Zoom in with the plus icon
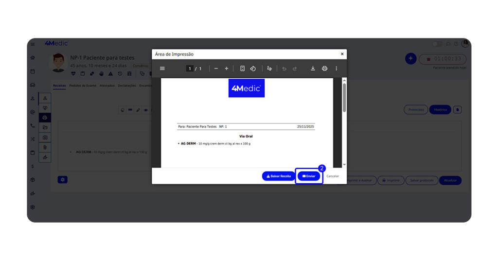498x261 pixels. [227, 69]
